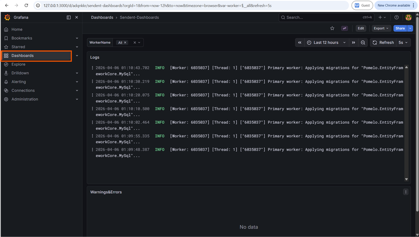Click the browser address bar URL
419x237 pixels.
tap(158, 5)
